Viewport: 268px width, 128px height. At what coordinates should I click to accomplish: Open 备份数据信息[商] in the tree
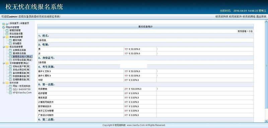(x=21, y=73)
